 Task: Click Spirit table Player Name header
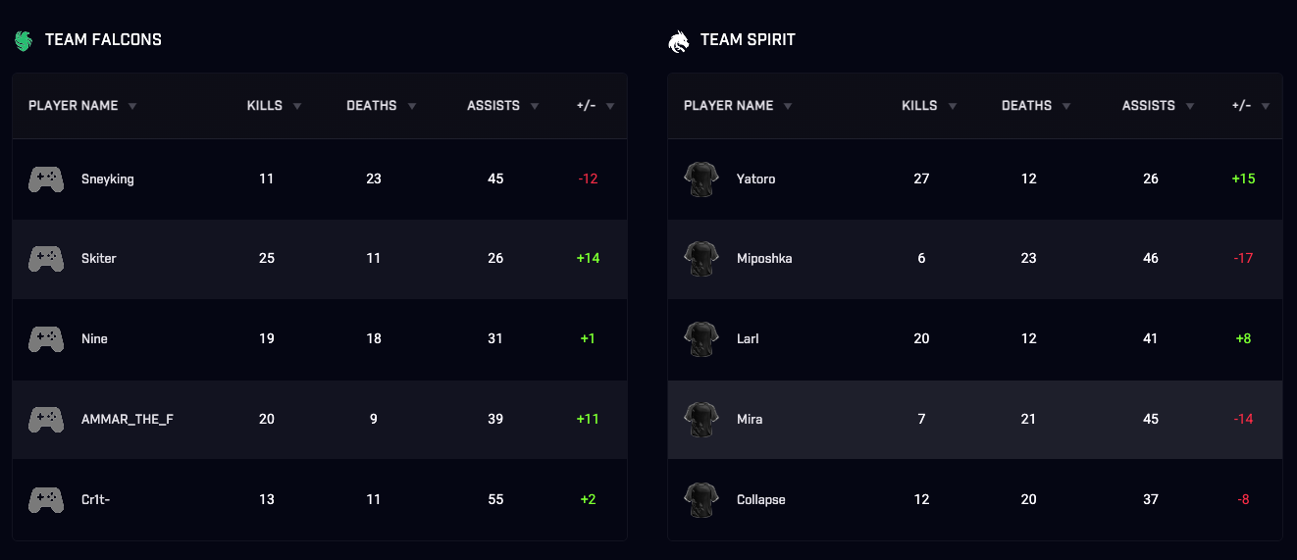coord(728,106)
